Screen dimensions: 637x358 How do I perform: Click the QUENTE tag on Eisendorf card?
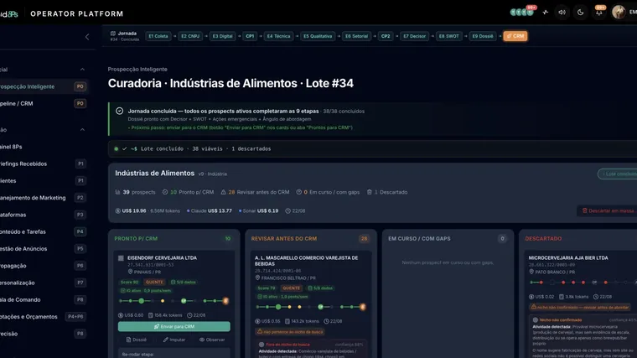pyautogui.click(x=154, y=282)
